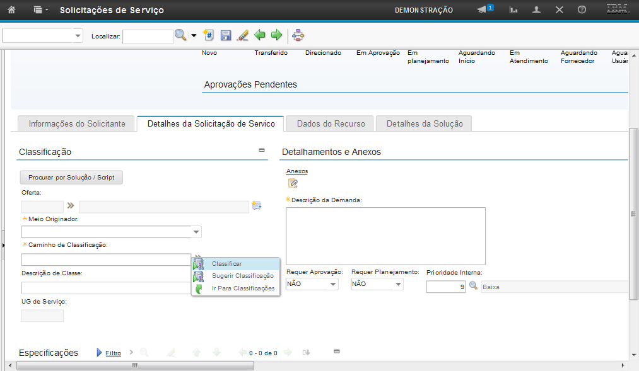Click the user profile icon in the header
The width and height of the screenshot is (639, 371).
[537, 10]
